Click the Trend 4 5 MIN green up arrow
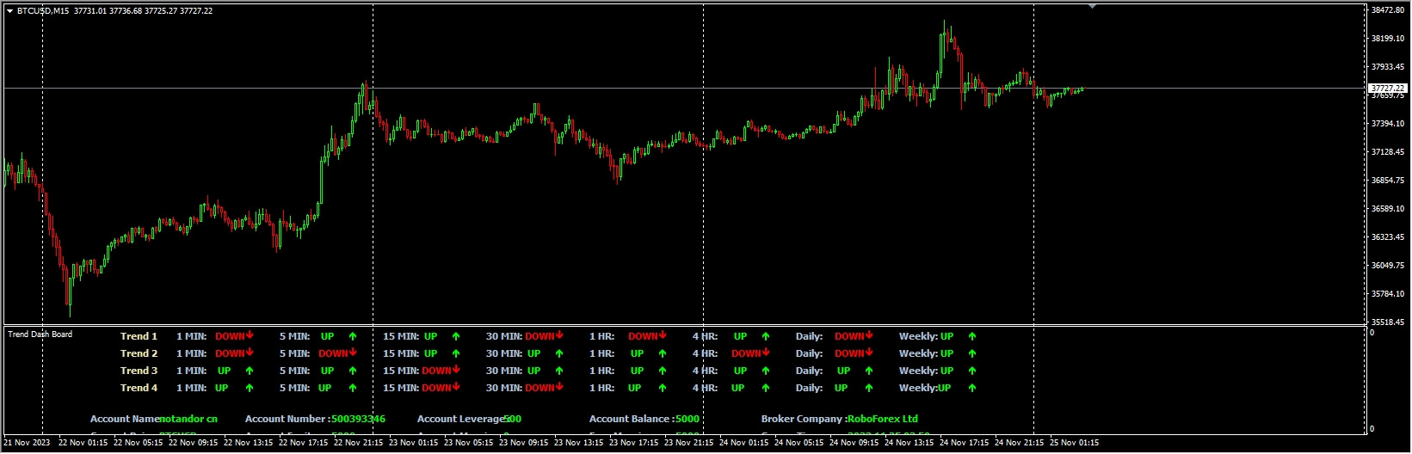Image resolution: width=1412 pixels, height=454 pixels. 353,388
